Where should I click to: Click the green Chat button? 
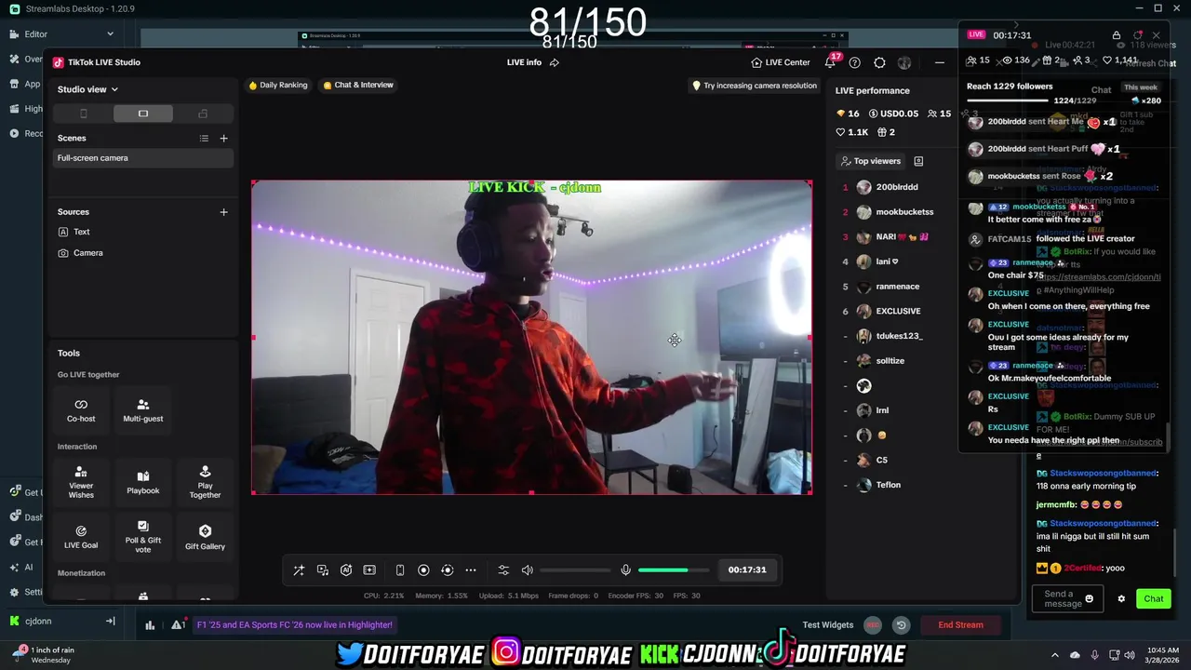[x=1154, y=599]
